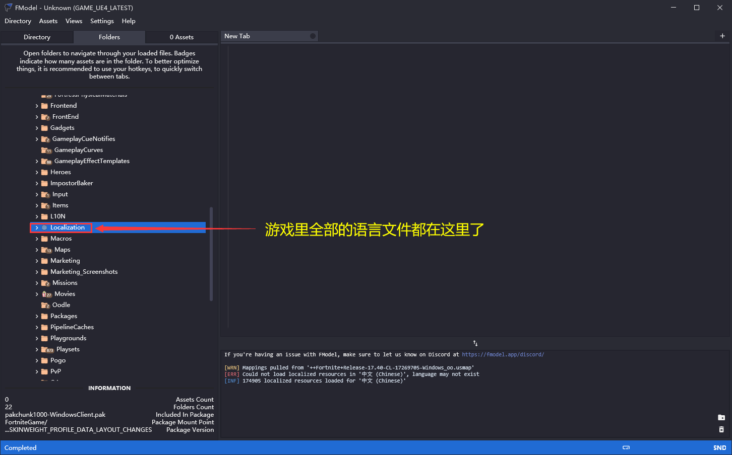Click the Marketing folder icon
The height and width of the screenshot is (455, 732).
(x=44, y=261)
